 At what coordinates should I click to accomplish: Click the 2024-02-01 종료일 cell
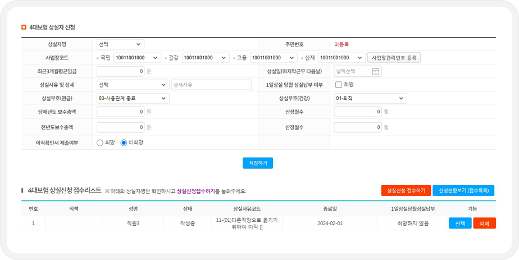pyautogui.click(x=330, y=224)
